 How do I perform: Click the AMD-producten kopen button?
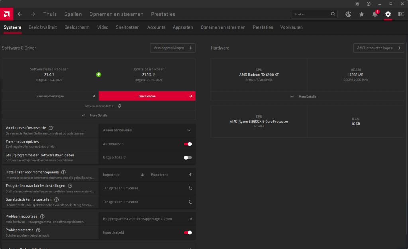click(379, 48)
